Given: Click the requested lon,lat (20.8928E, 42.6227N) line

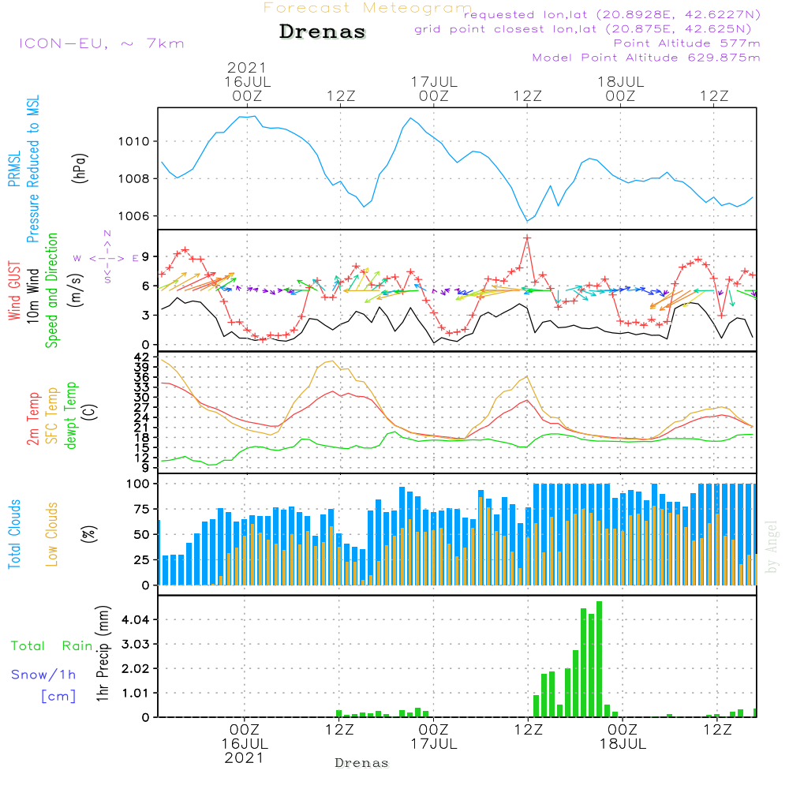Looking at the screenshot, I should (x=612, y=14).
